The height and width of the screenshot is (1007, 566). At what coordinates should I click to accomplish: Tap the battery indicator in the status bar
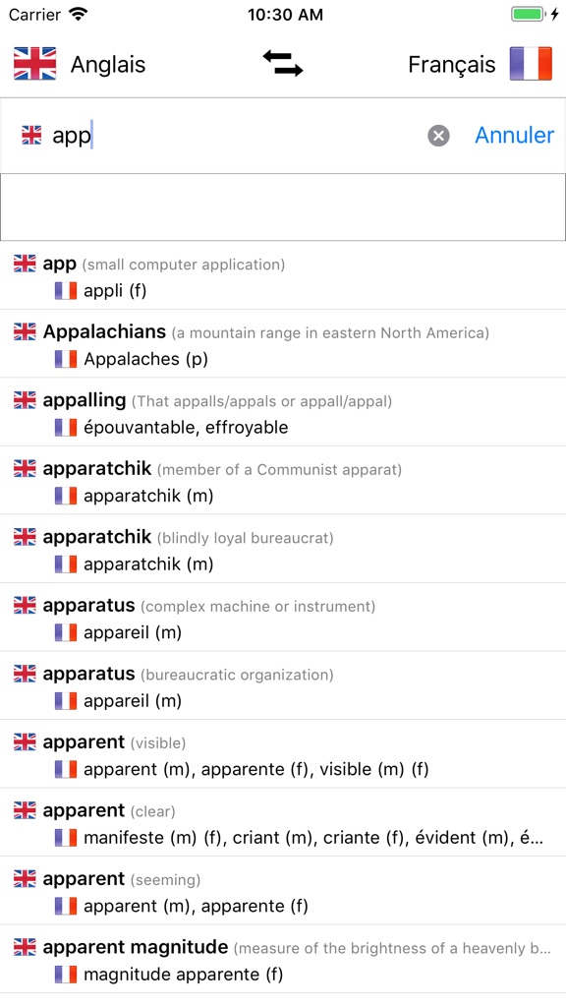click(x=528, y=14)
